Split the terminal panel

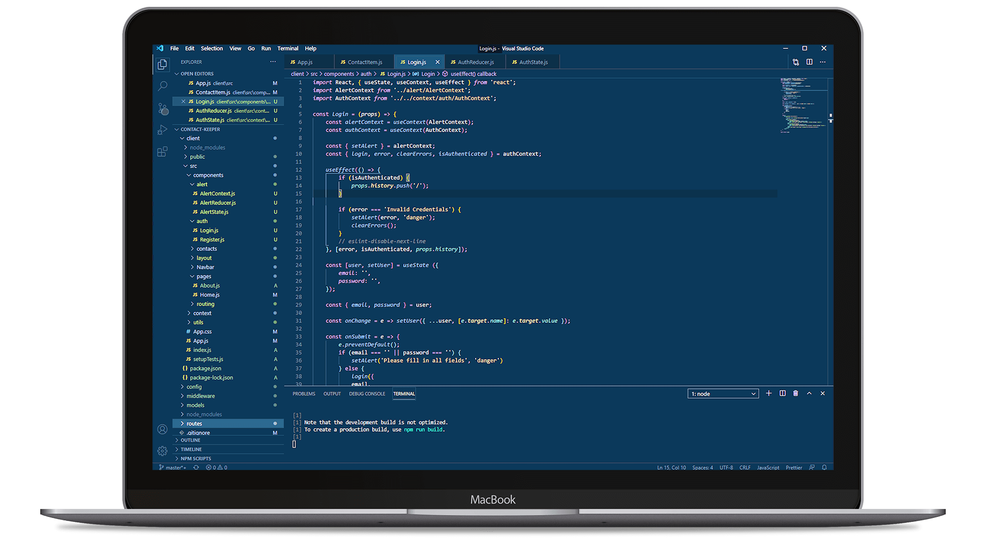click(782, 393)
